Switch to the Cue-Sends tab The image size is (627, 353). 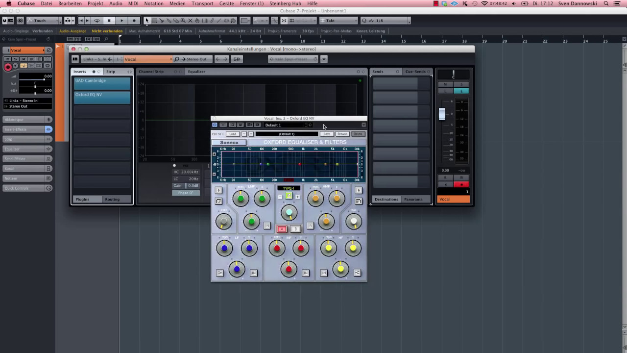tap(415, 72)
